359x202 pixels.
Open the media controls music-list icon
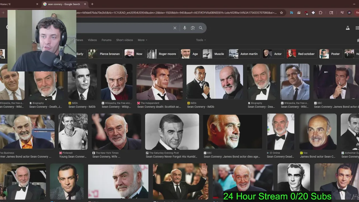342,13
